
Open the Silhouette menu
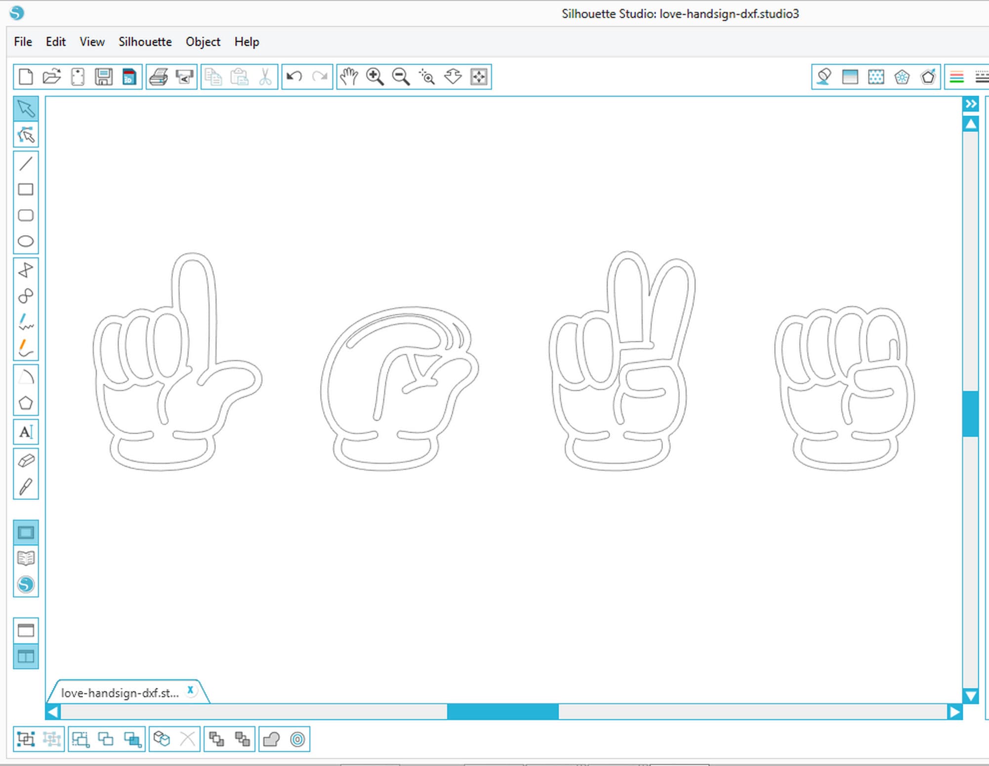[145, 41]
